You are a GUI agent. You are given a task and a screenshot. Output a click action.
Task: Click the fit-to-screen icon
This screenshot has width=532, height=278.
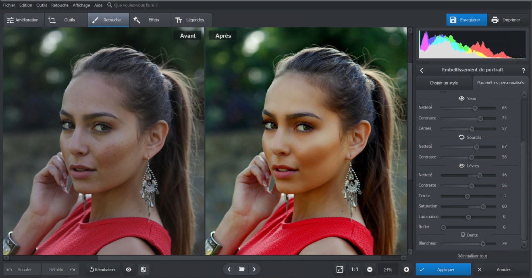pyautogui.click(x=340, y=270)
